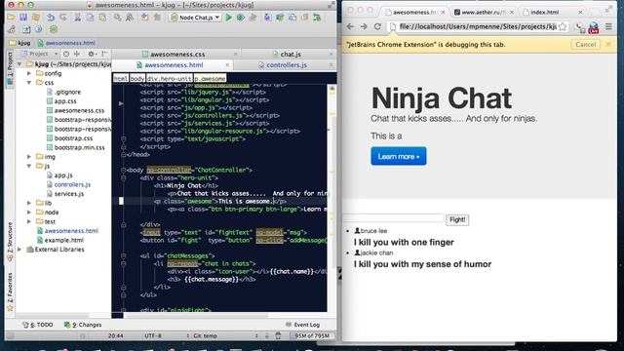The width and height of the screenshot is (624, 351).
Task: Open Find with the magnifier icon
Action: click(x=117, y=18)
